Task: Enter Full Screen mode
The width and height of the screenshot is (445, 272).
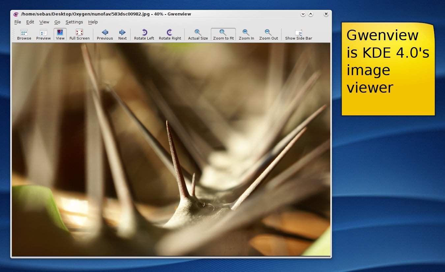Action: point(79,35)
